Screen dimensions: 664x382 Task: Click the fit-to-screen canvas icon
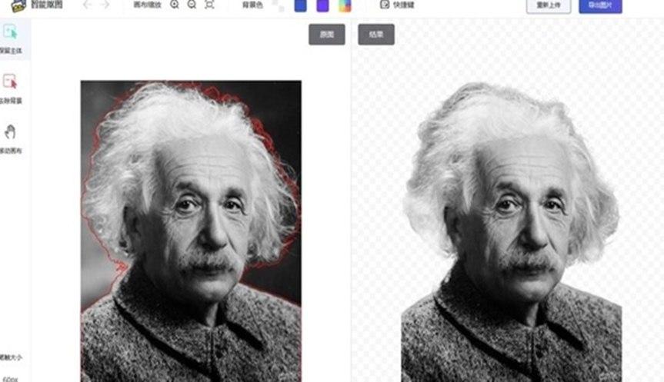point(209,5)
